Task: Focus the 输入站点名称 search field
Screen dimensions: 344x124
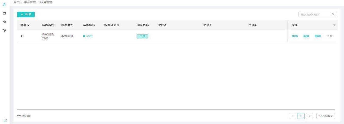Action: point(313,15)
